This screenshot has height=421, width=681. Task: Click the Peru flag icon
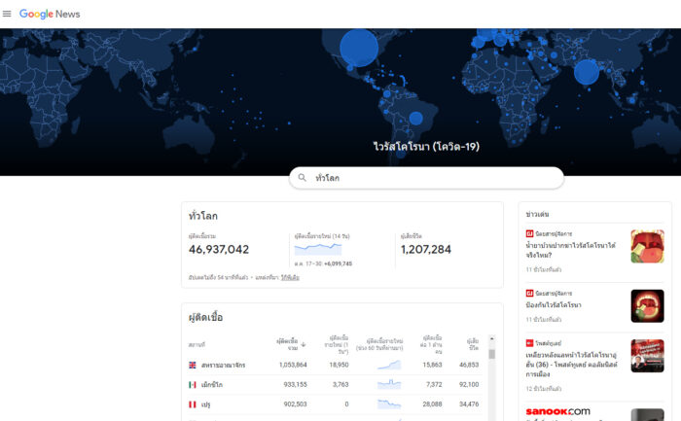click(x=193, y=403)
